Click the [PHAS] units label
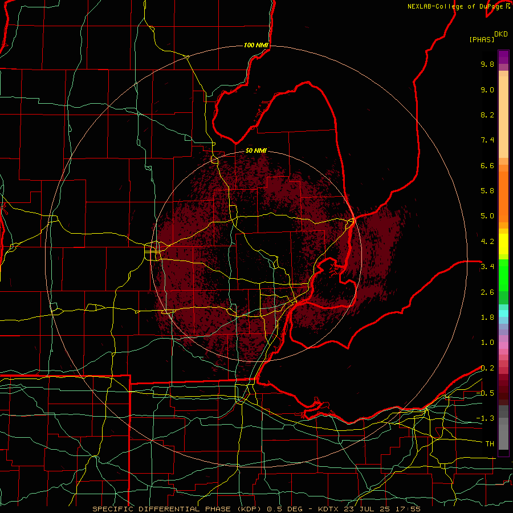The height and width of the screenshot is (513, 513). pyautogui.click(x=482, y=39)
